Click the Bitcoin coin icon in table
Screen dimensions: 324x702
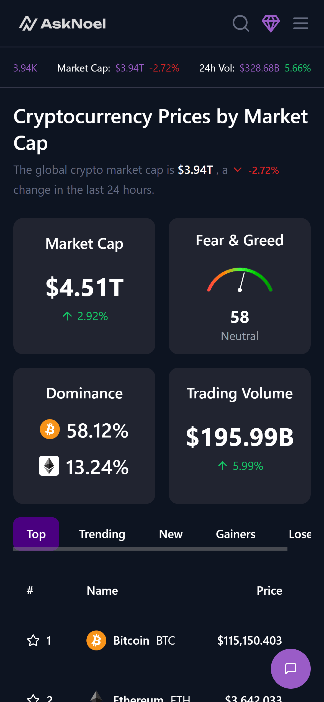pos(96,640)
